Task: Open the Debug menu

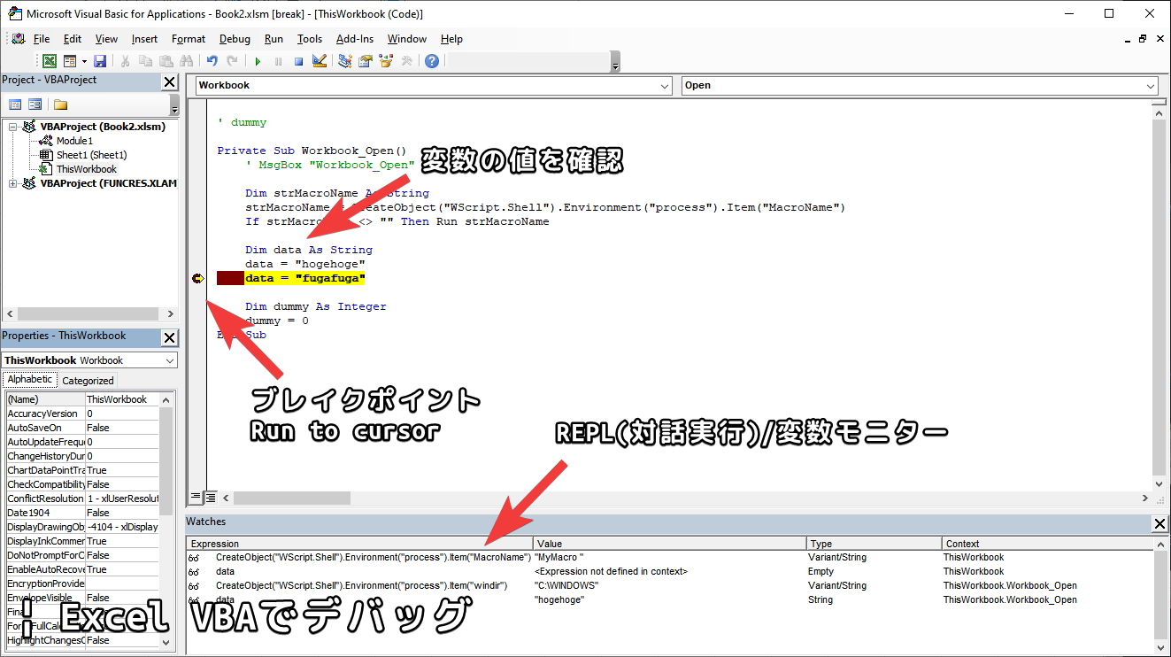Action: [235, 39]
